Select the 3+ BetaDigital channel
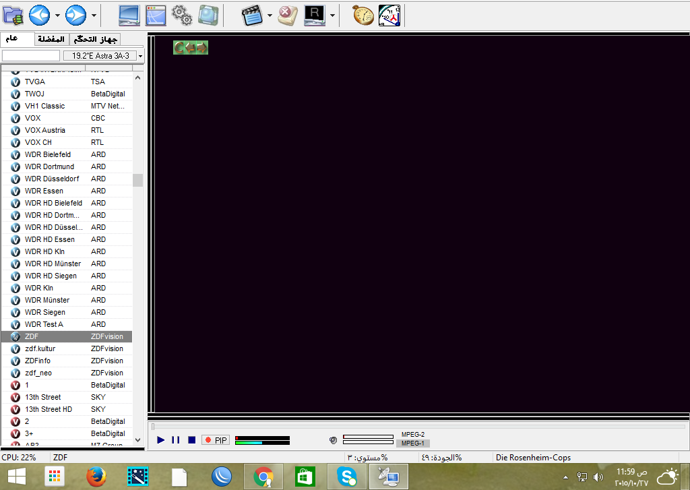The height and width of the screenshot is (490, 690). 67,433
